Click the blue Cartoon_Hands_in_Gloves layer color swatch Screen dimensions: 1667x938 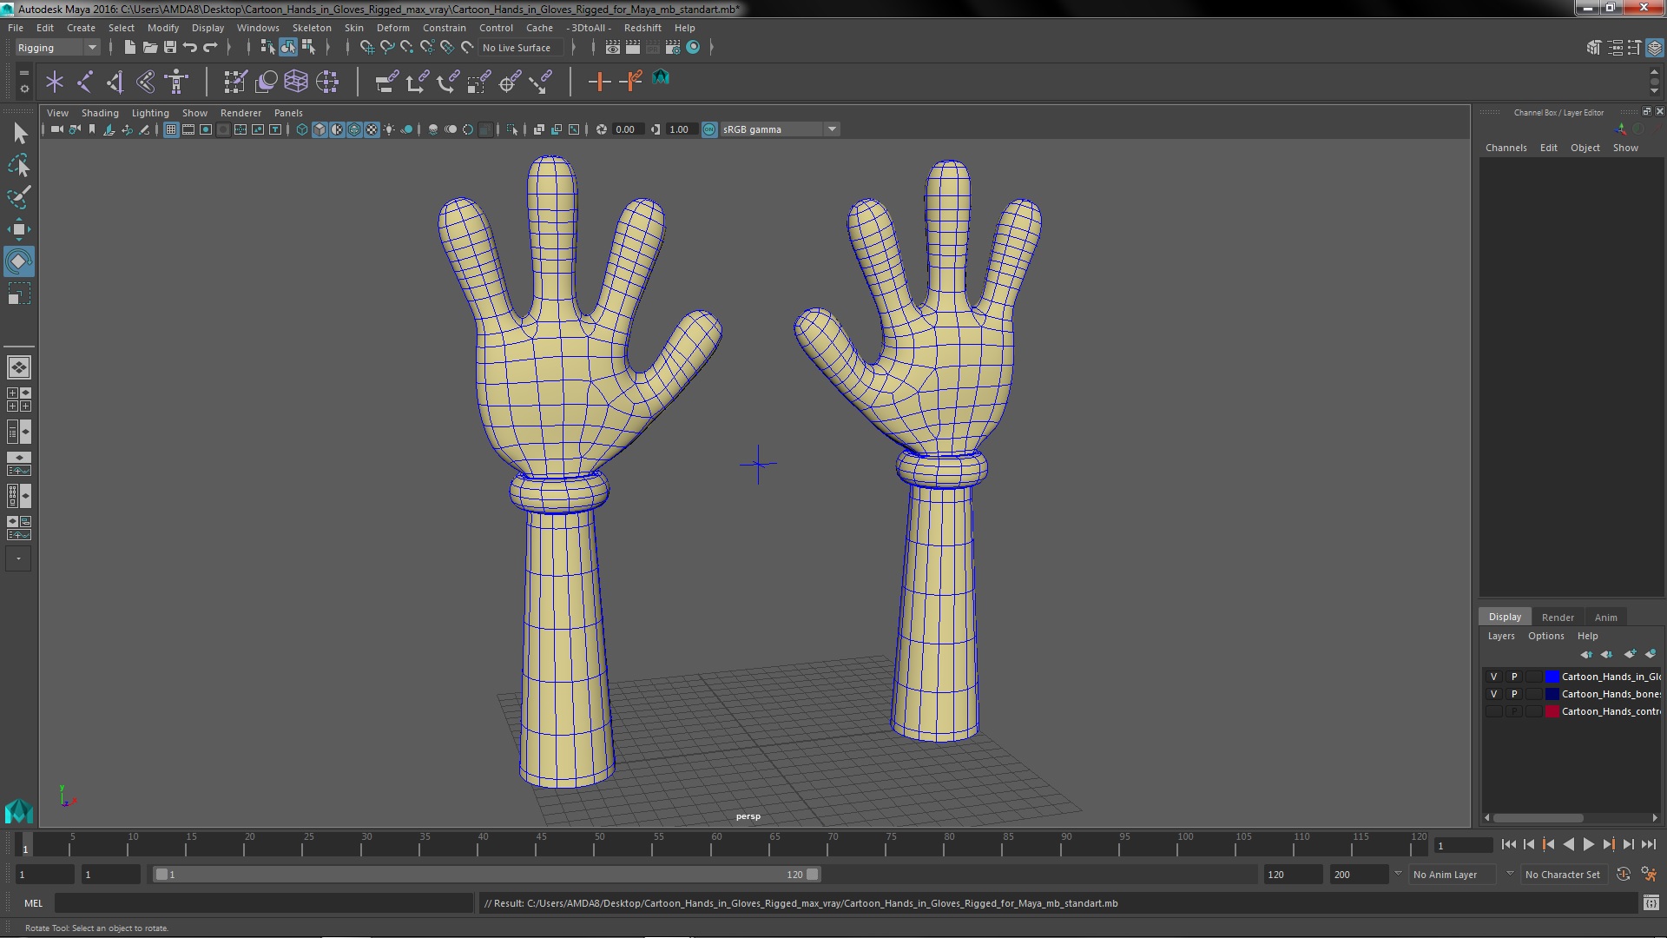point(1552,677)
